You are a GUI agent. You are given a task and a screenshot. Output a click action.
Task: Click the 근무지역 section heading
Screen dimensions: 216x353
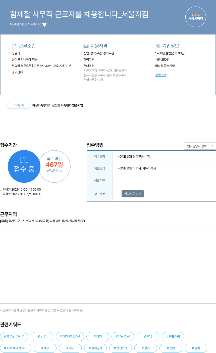pos(9,214)
